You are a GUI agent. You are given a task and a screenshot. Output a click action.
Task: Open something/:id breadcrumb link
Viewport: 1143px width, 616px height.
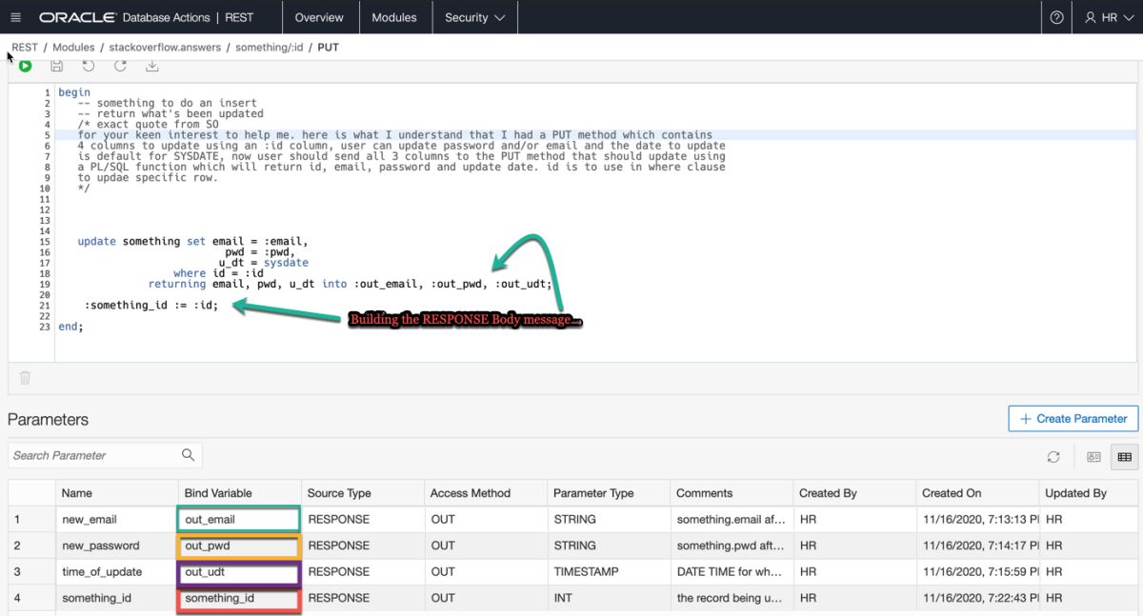[271, 47]
